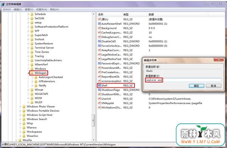
Task: Open the 收藏夹(A) menu
Action: 42,9
